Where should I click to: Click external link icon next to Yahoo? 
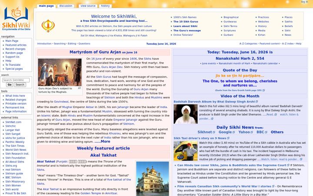pos(252,132)
